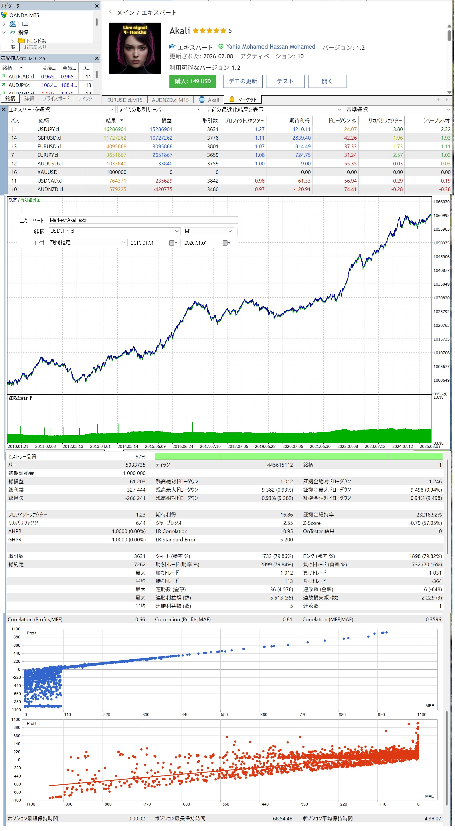
Task: Open the 基準選択 criteria dropdown
Action: coord(398,110)
